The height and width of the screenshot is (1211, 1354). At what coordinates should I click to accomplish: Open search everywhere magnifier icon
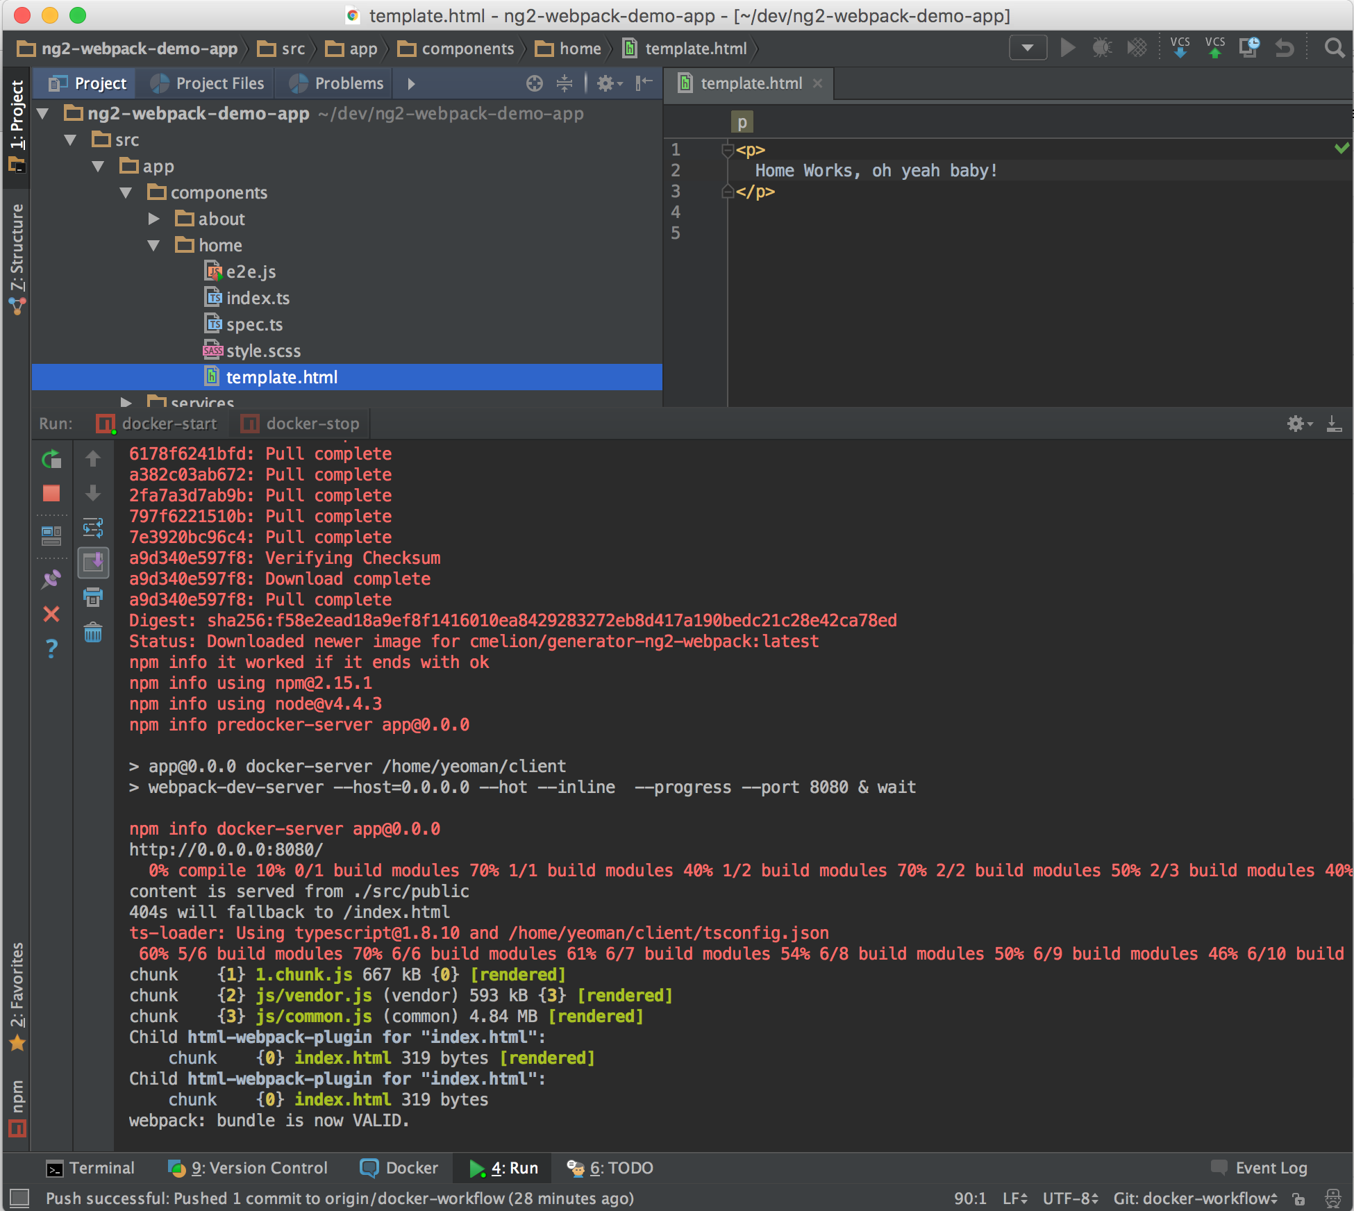coord(1333,48)
